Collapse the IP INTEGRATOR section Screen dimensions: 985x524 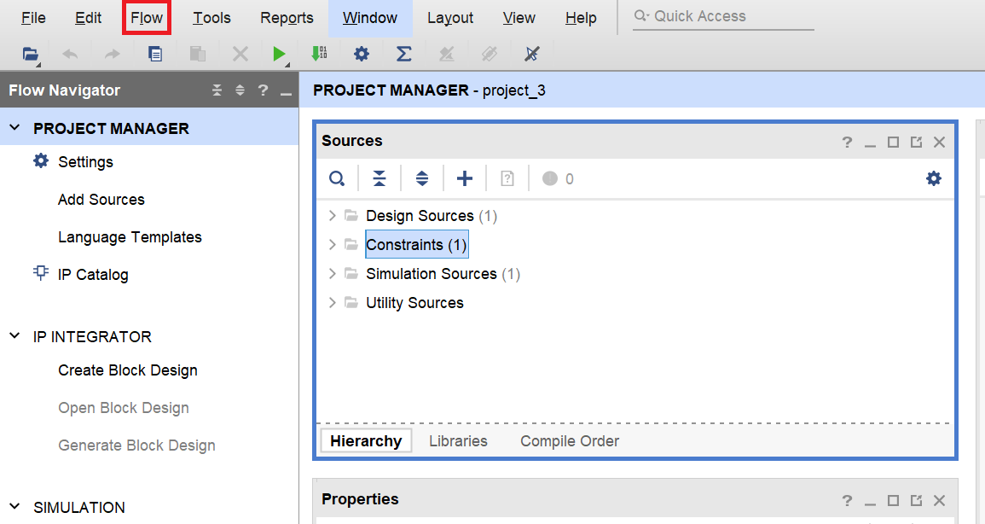click(14, 336)
